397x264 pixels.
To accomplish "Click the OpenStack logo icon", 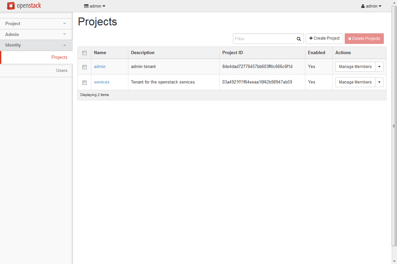I will [11, 6].
